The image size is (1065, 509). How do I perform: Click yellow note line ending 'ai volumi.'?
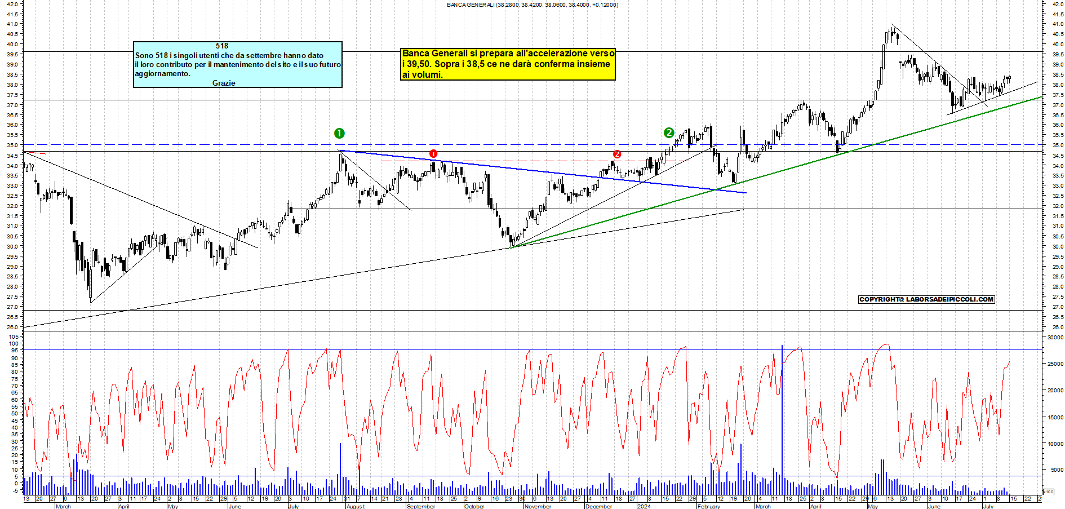pos(422,75)
